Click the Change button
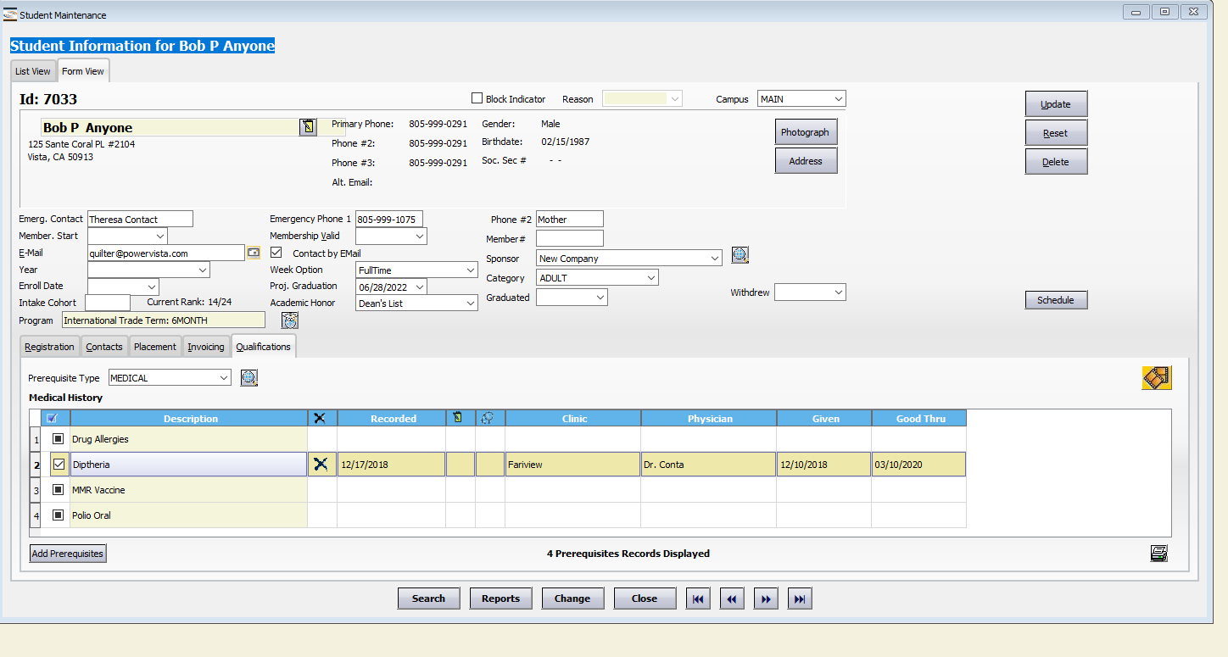The width and height of the screenshot is (1228, 657). (572, 599)
